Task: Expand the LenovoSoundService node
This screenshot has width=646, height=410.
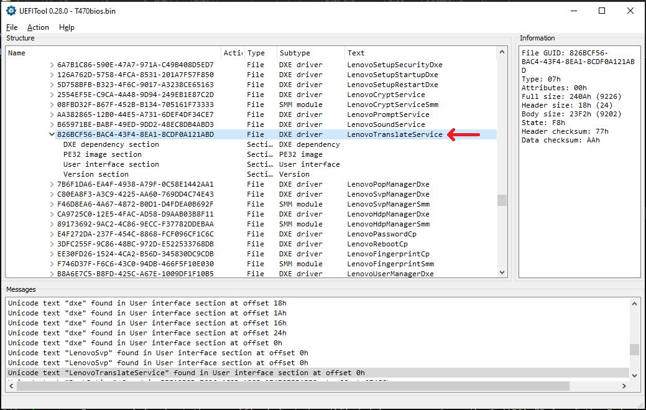Action: (52, 124)
